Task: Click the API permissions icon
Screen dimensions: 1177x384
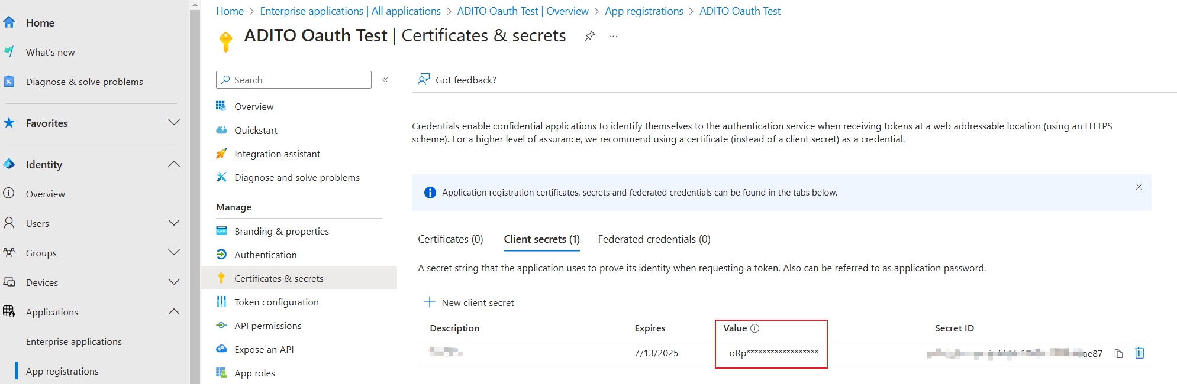Action: click(x=221, y=325)
